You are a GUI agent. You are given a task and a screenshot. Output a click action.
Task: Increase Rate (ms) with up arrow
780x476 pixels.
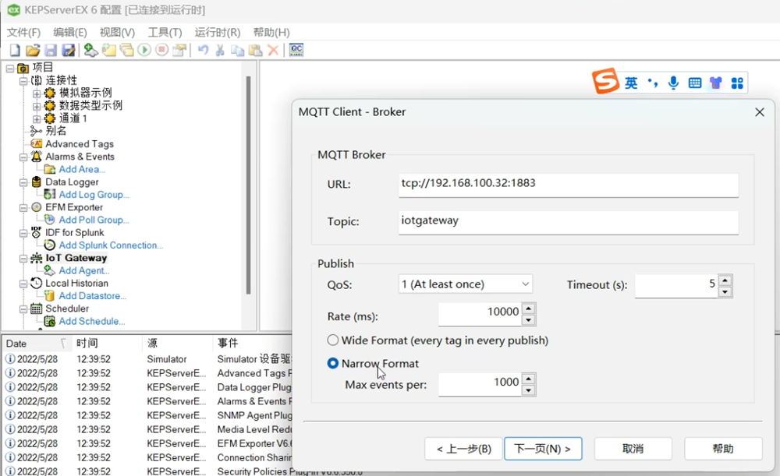coord(528,309)
